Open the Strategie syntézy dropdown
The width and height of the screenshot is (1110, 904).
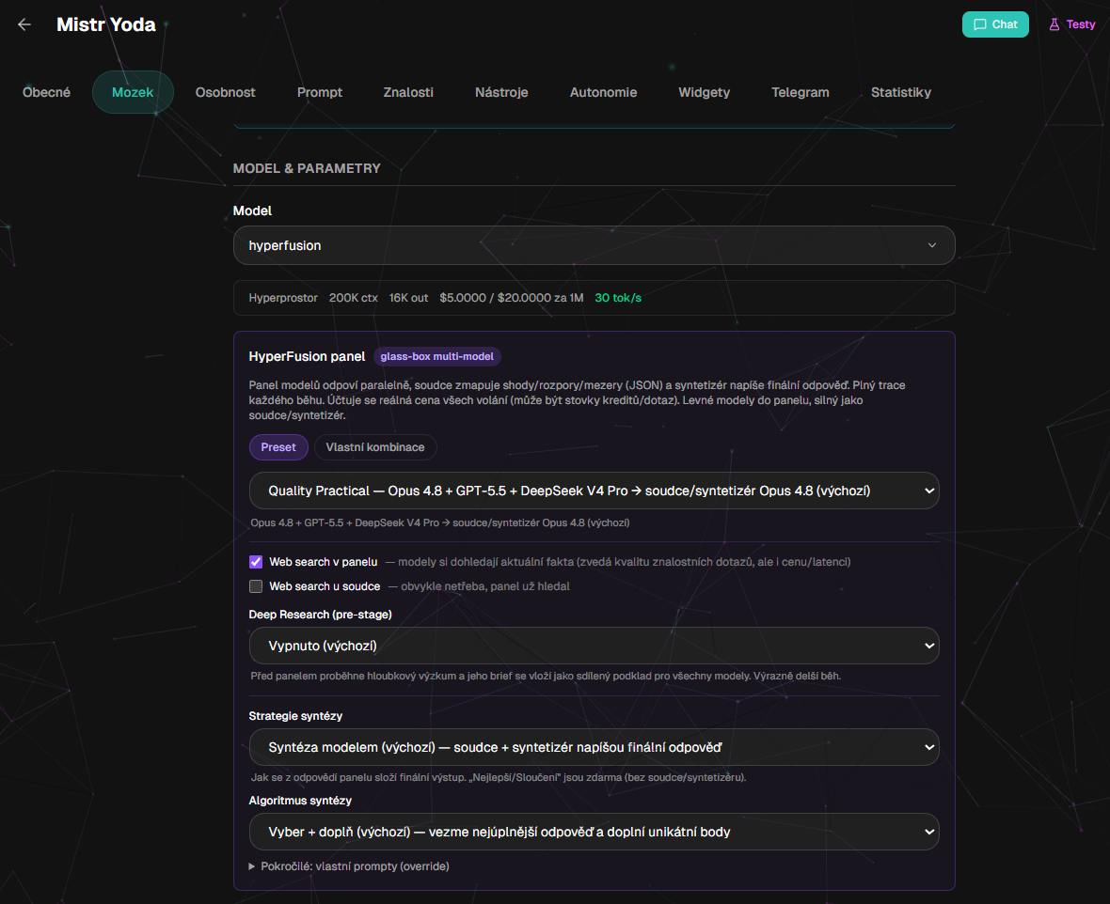(x=594, y=747)
